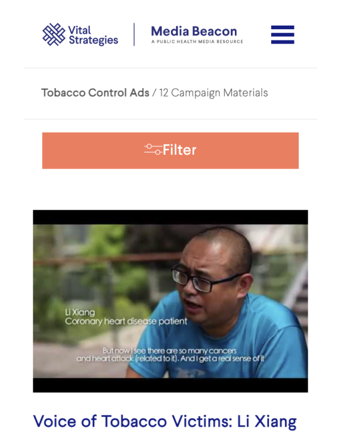Click the Vital Strategies woven logo icon
This screenshot has height=443, width=341.
pyautogui.click(x=54, y=35)
